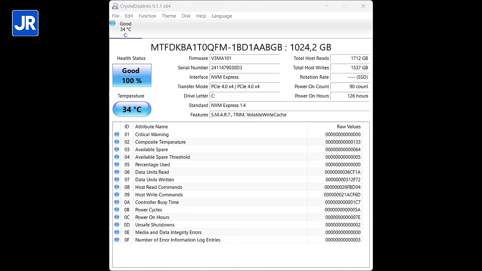Click the status orb for Percentage Used
Screen dimensions: 482x271
point(117,164)
